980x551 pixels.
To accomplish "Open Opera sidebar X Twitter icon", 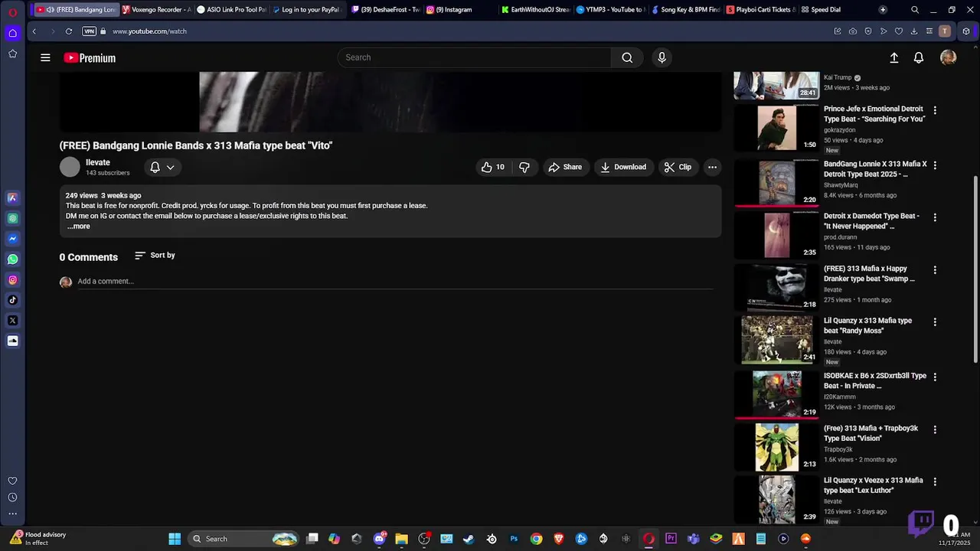I will (x=13, y=321).
